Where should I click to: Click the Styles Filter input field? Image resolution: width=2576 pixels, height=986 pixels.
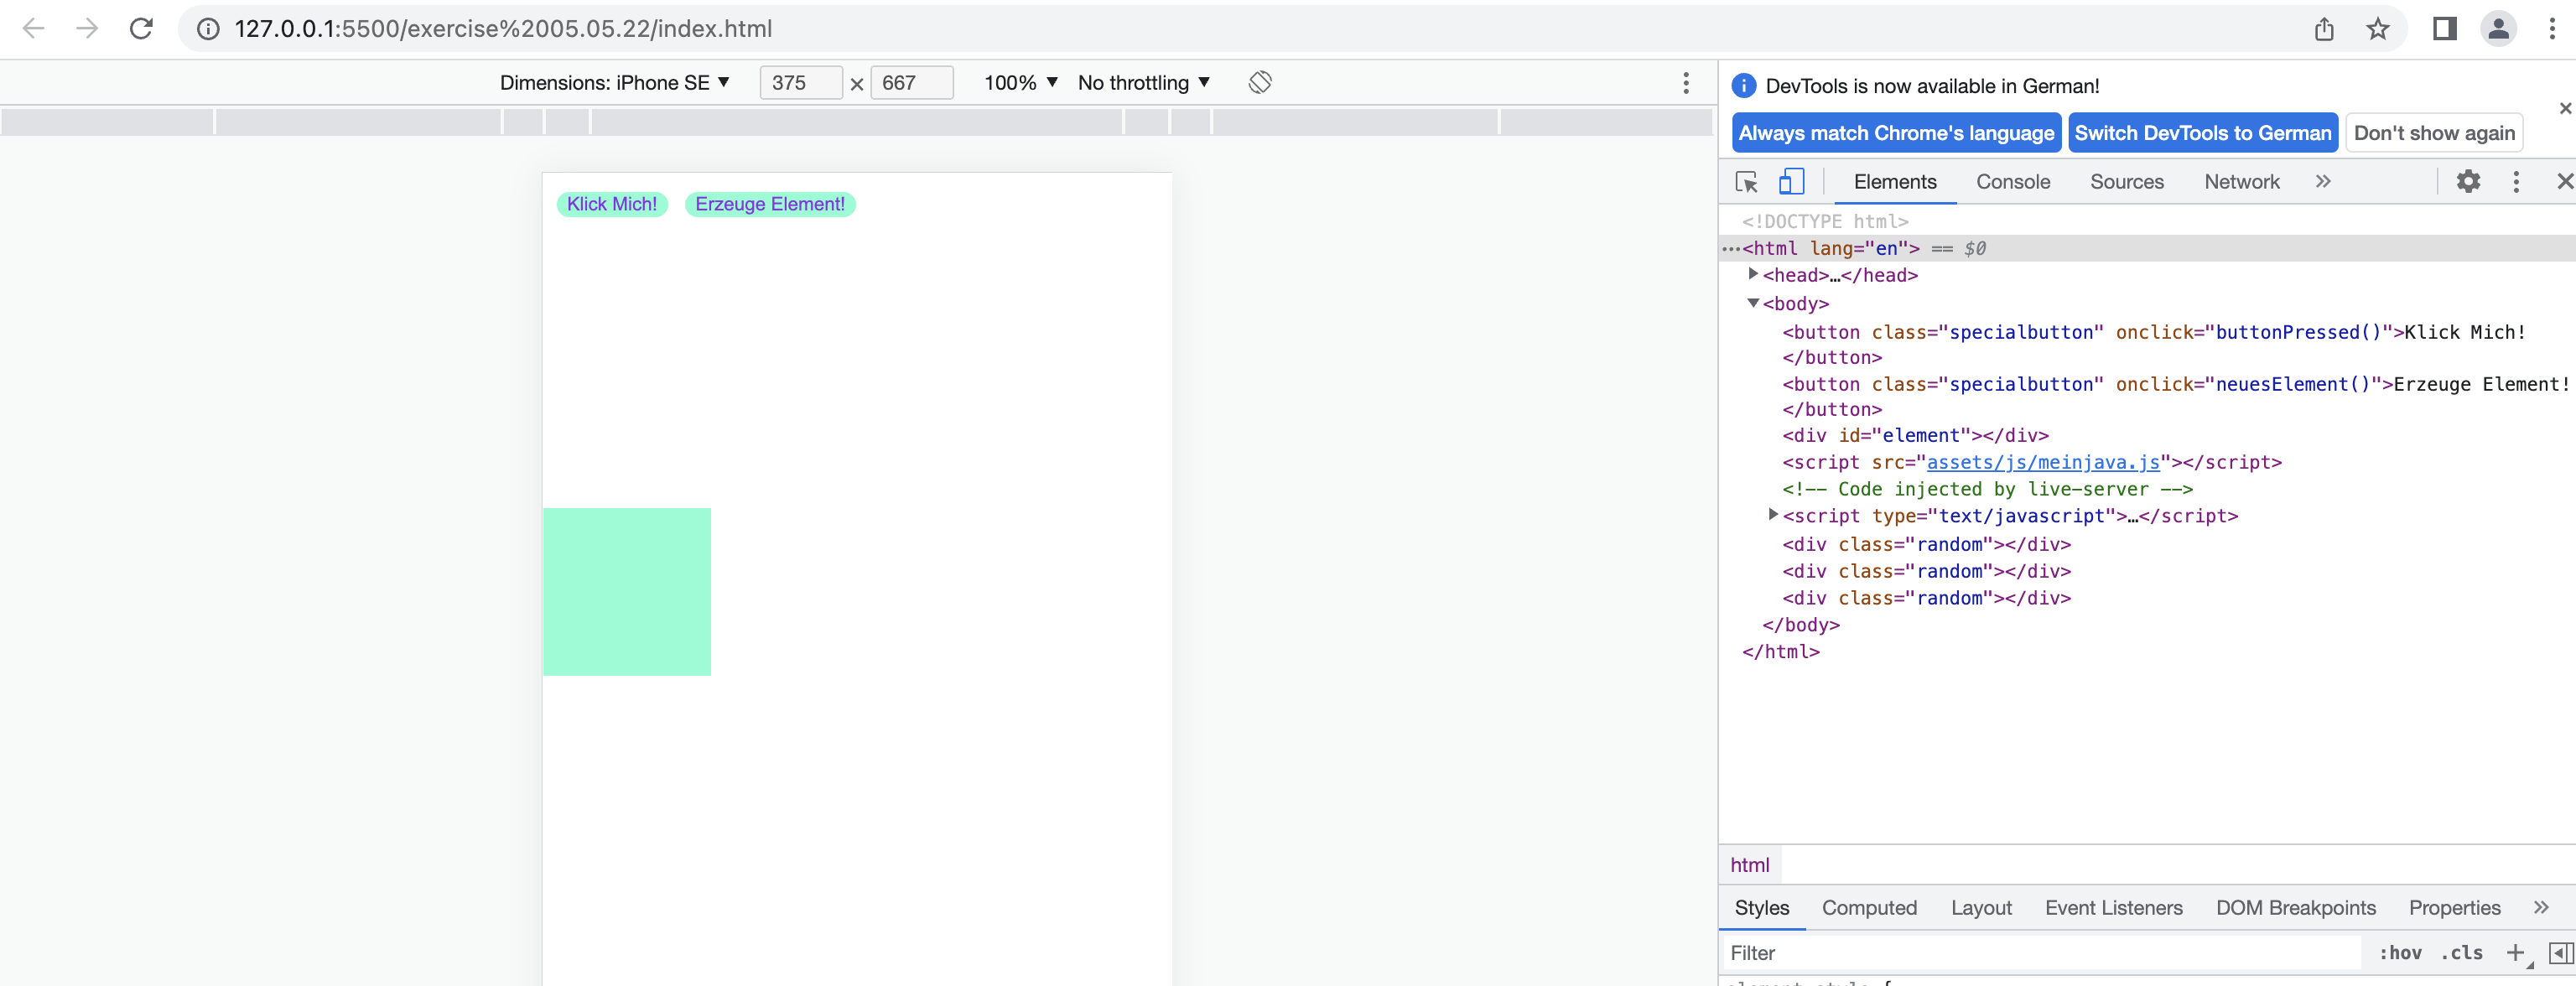(2040, 953)
